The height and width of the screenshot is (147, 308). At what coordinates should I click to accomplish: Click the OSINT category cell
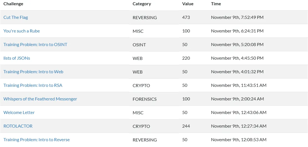pos(139,45)
